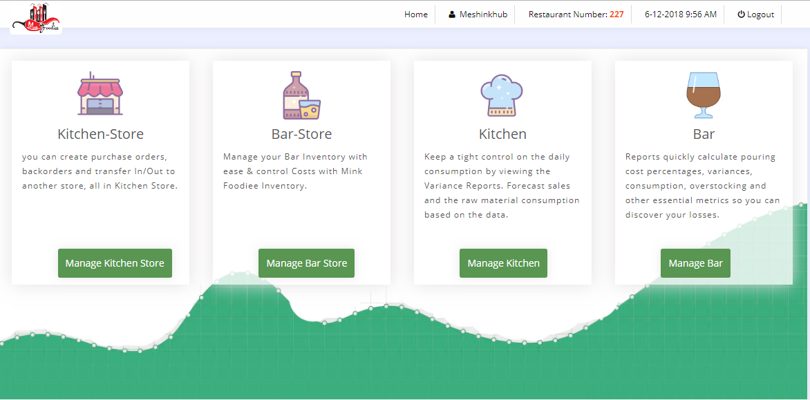Click the Kitchen chef hat icon
Viewport: 810px width, 400px height.
coord(502,95)
